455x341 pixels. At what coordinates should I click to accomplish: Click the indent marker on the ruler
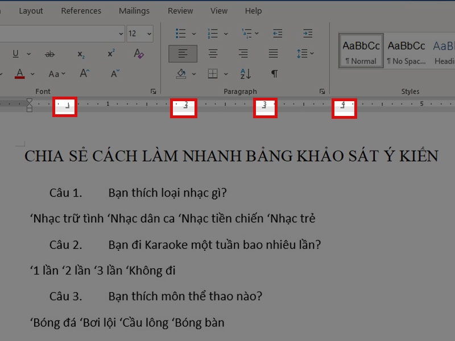30,105
